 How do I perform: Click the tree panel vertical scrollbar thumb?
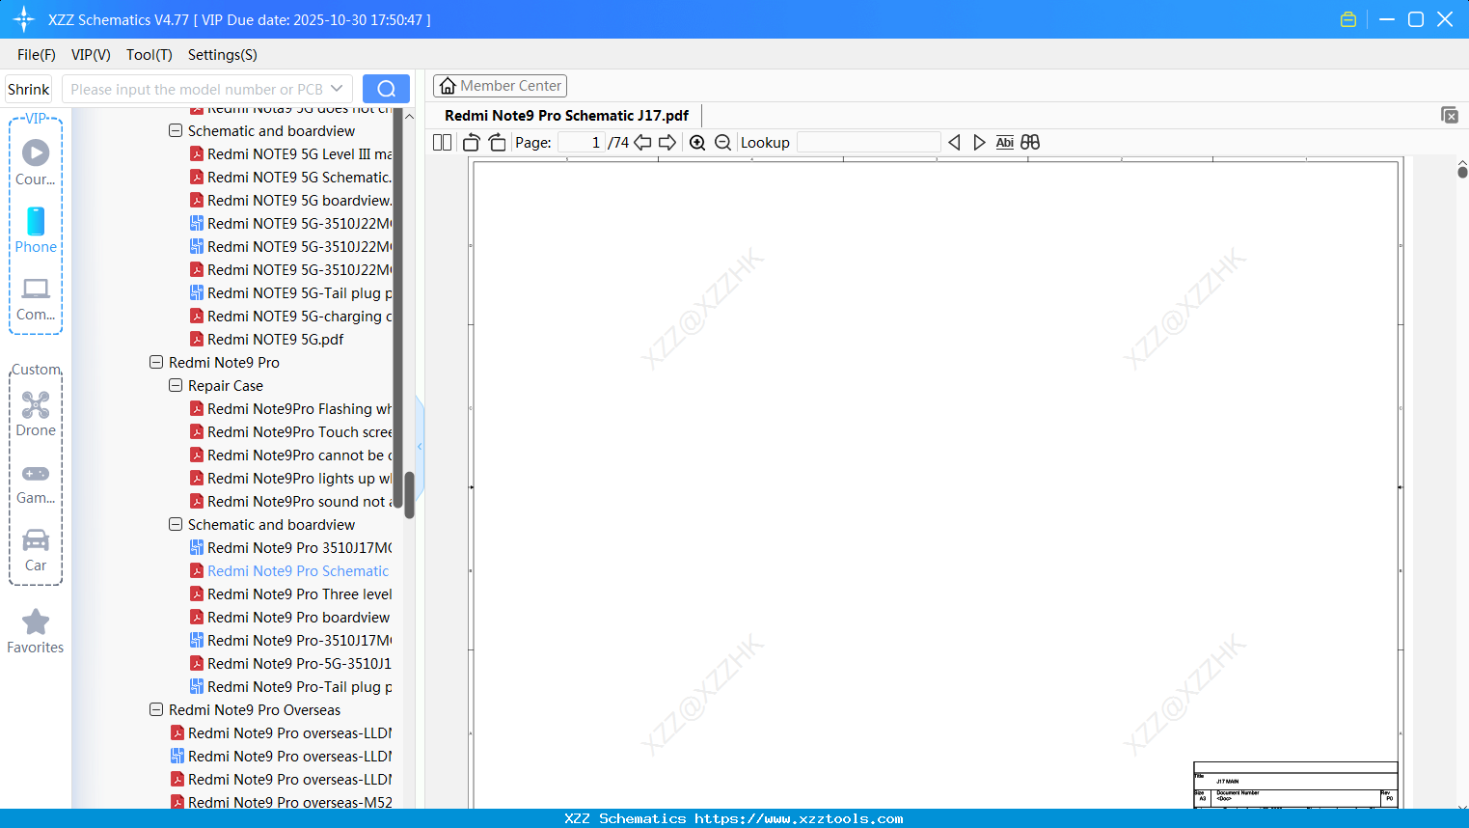tap(409, 495)
